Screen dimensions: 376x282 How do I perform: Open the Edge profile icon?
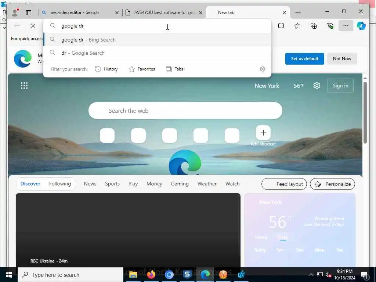point(15,12)
